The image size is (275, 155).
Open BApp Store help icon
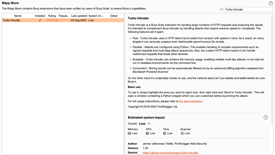(270, 3)
